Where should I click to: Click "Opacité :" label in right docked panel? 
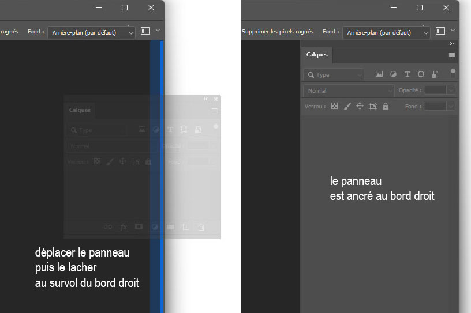point(410,90)
